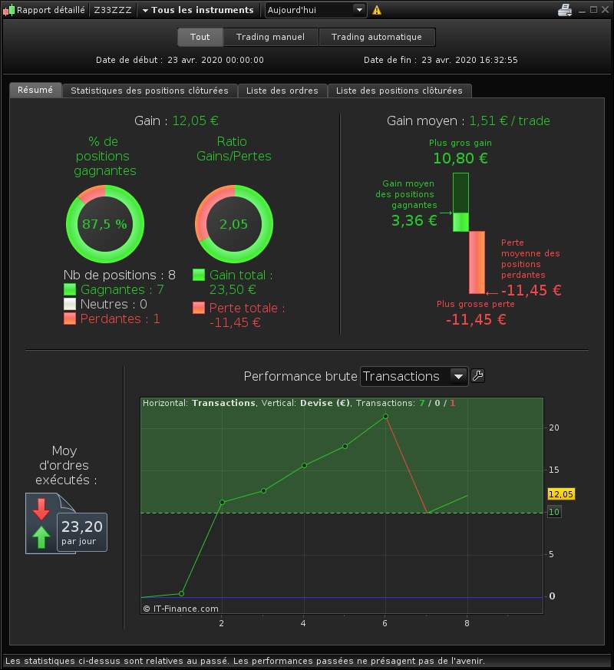Click the red Perdantes legend square
Viewport: 614px width, 670px height.
click(70, 318)
